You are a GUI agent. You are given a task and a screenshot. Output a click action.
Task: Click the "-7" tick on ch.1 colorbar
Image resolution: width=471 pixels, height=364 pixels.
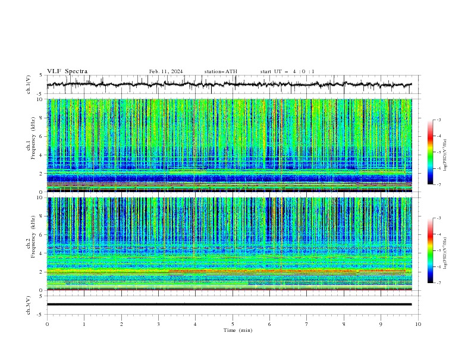click(438, 184)
